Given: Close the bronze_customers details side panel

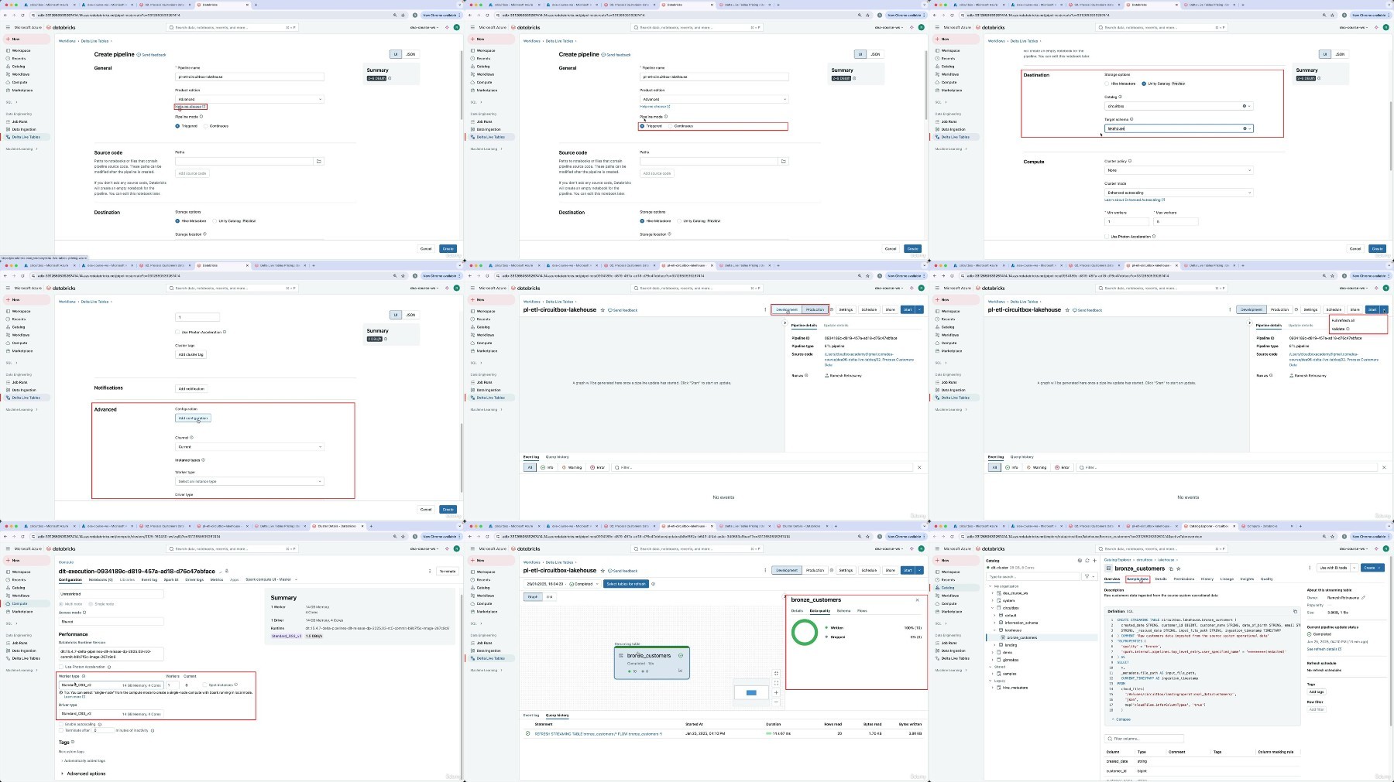Looking at the screenshot, I should pyautogui.click(x=917, y=599).
